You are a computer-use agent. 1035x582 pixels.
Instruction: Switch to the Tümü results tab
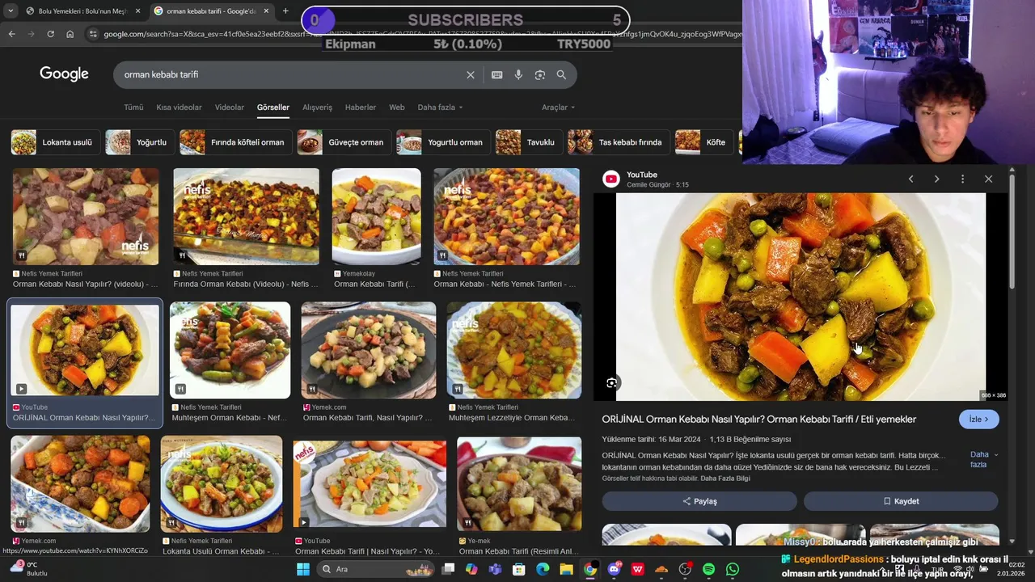coord(133,108)
